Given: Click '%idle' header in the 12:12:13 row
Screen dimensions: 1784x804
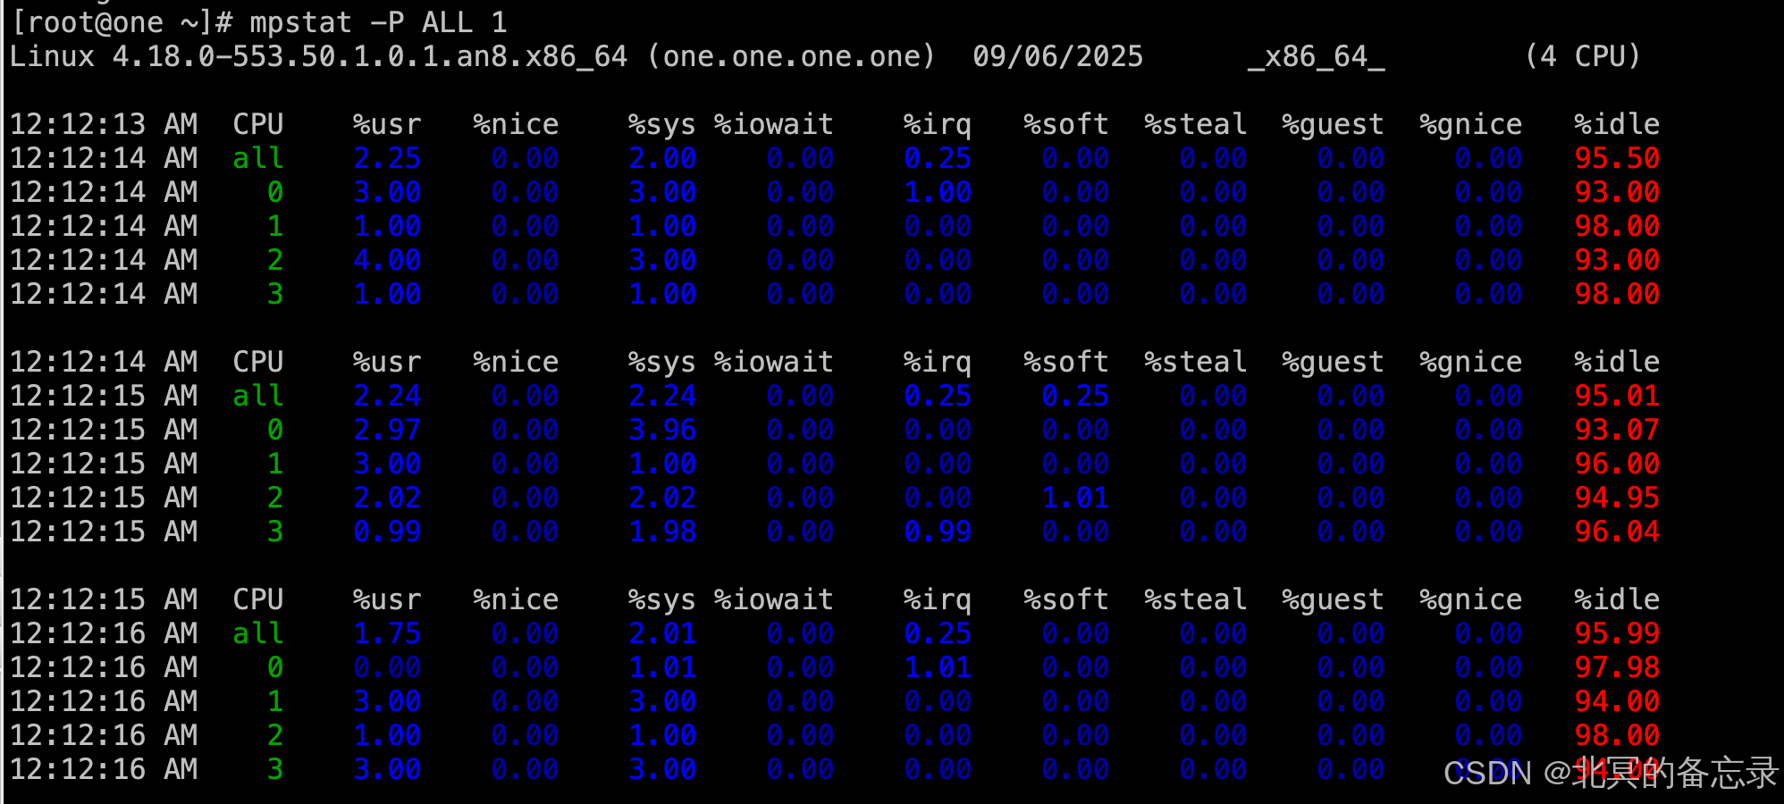Looking at the screenshot, I should pyautogui.click(x=1616, y=124).
